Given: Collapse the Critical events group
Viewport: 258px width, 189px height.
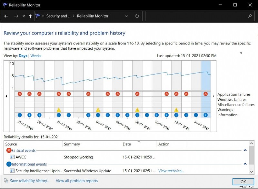Looking at the screenshot, I should point(245,150).
